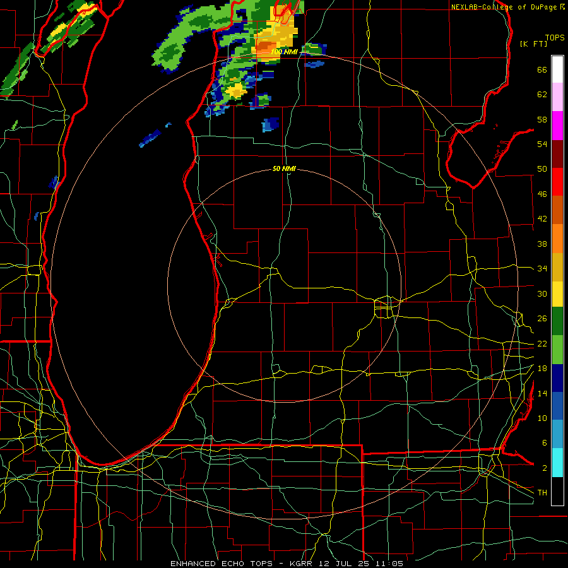This screenshot has width=568, height=568.
Task: Click the bright yellow legend swatch
Action: click(557, 293)
